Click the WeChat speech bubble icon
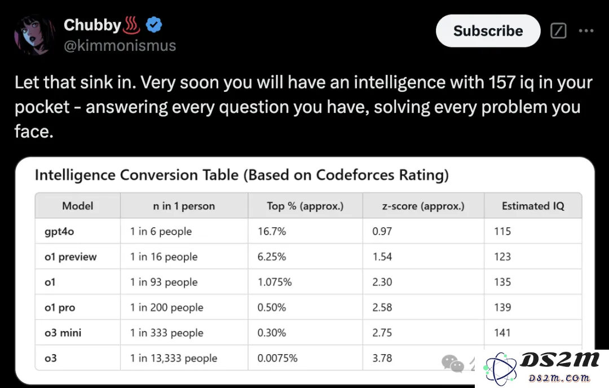 pos(453,364)
